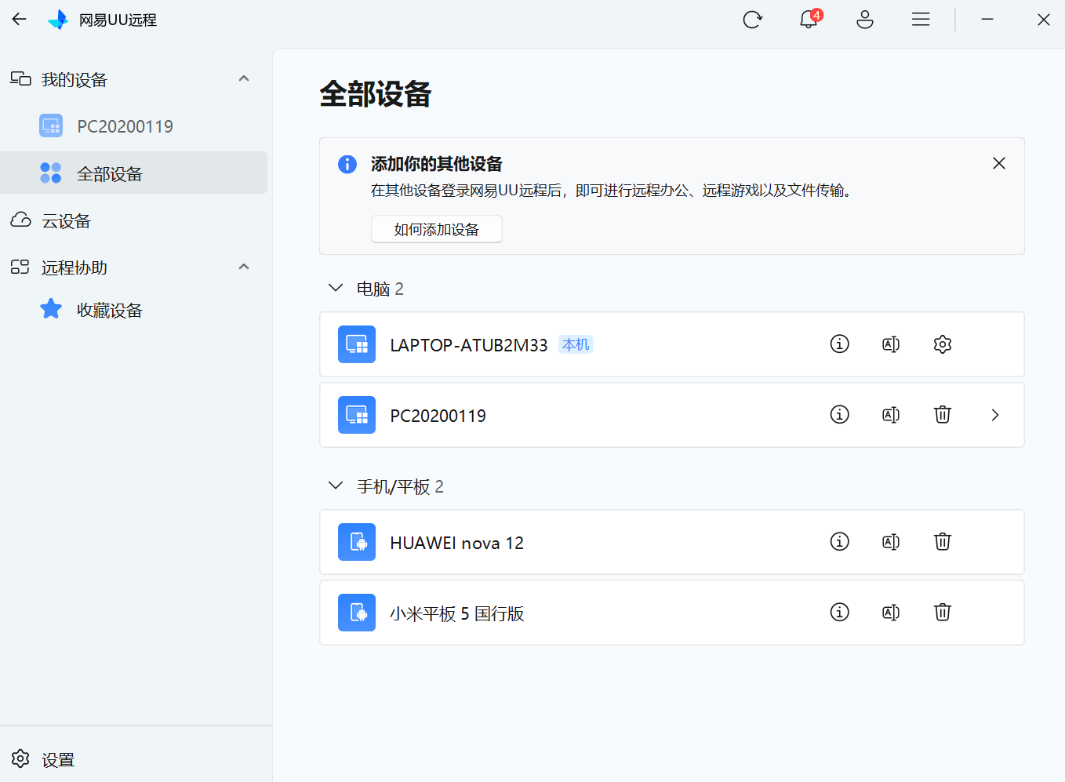Select 云设备 in the sidebar

pyautogui.click(x=66, y=221)
